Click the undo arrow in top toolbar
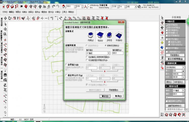This screenshot has width=189, height=122. click(53, 6)
